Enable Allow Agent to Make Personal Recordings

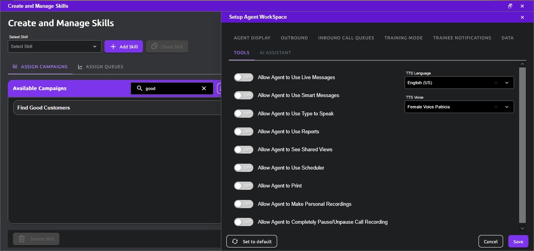(244, 204)
